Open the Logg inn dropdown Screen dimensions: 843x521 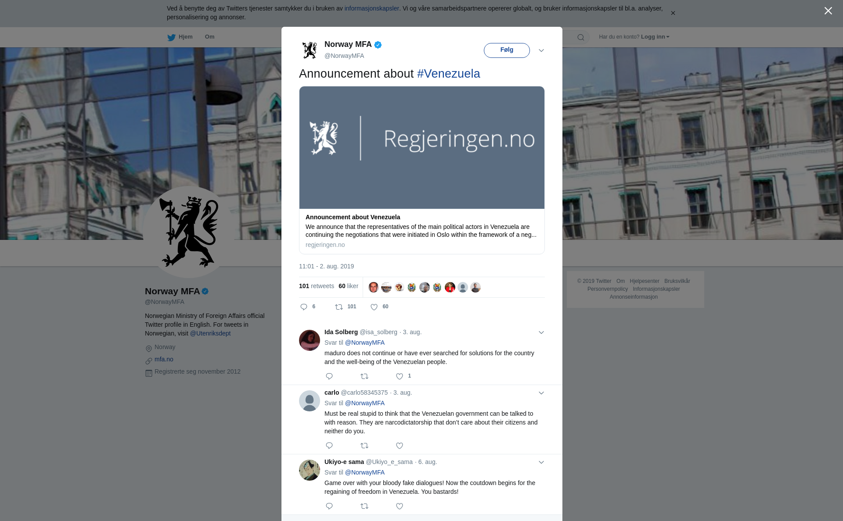pyautogui.click(x=655, y=37)
